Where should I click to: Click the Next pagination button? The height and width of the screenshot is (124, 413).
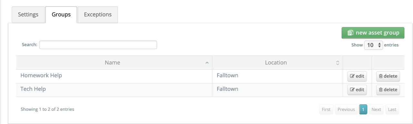click(376, 109)
